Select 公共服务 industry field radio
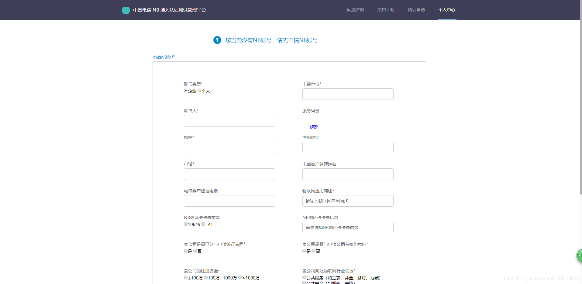This screenshot has height=284, width=582. [304, 278]
